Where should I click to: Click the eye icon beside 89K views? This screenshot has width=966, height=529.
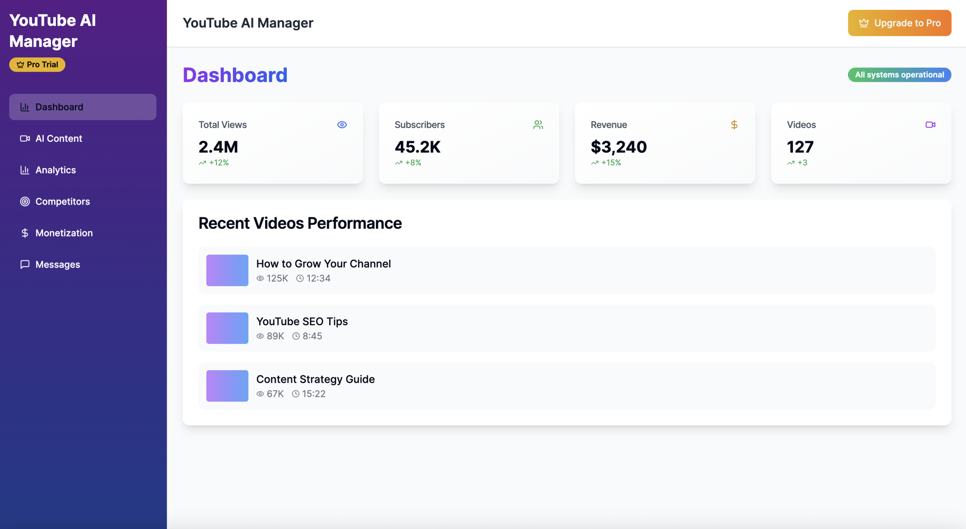tap(260, 336)
